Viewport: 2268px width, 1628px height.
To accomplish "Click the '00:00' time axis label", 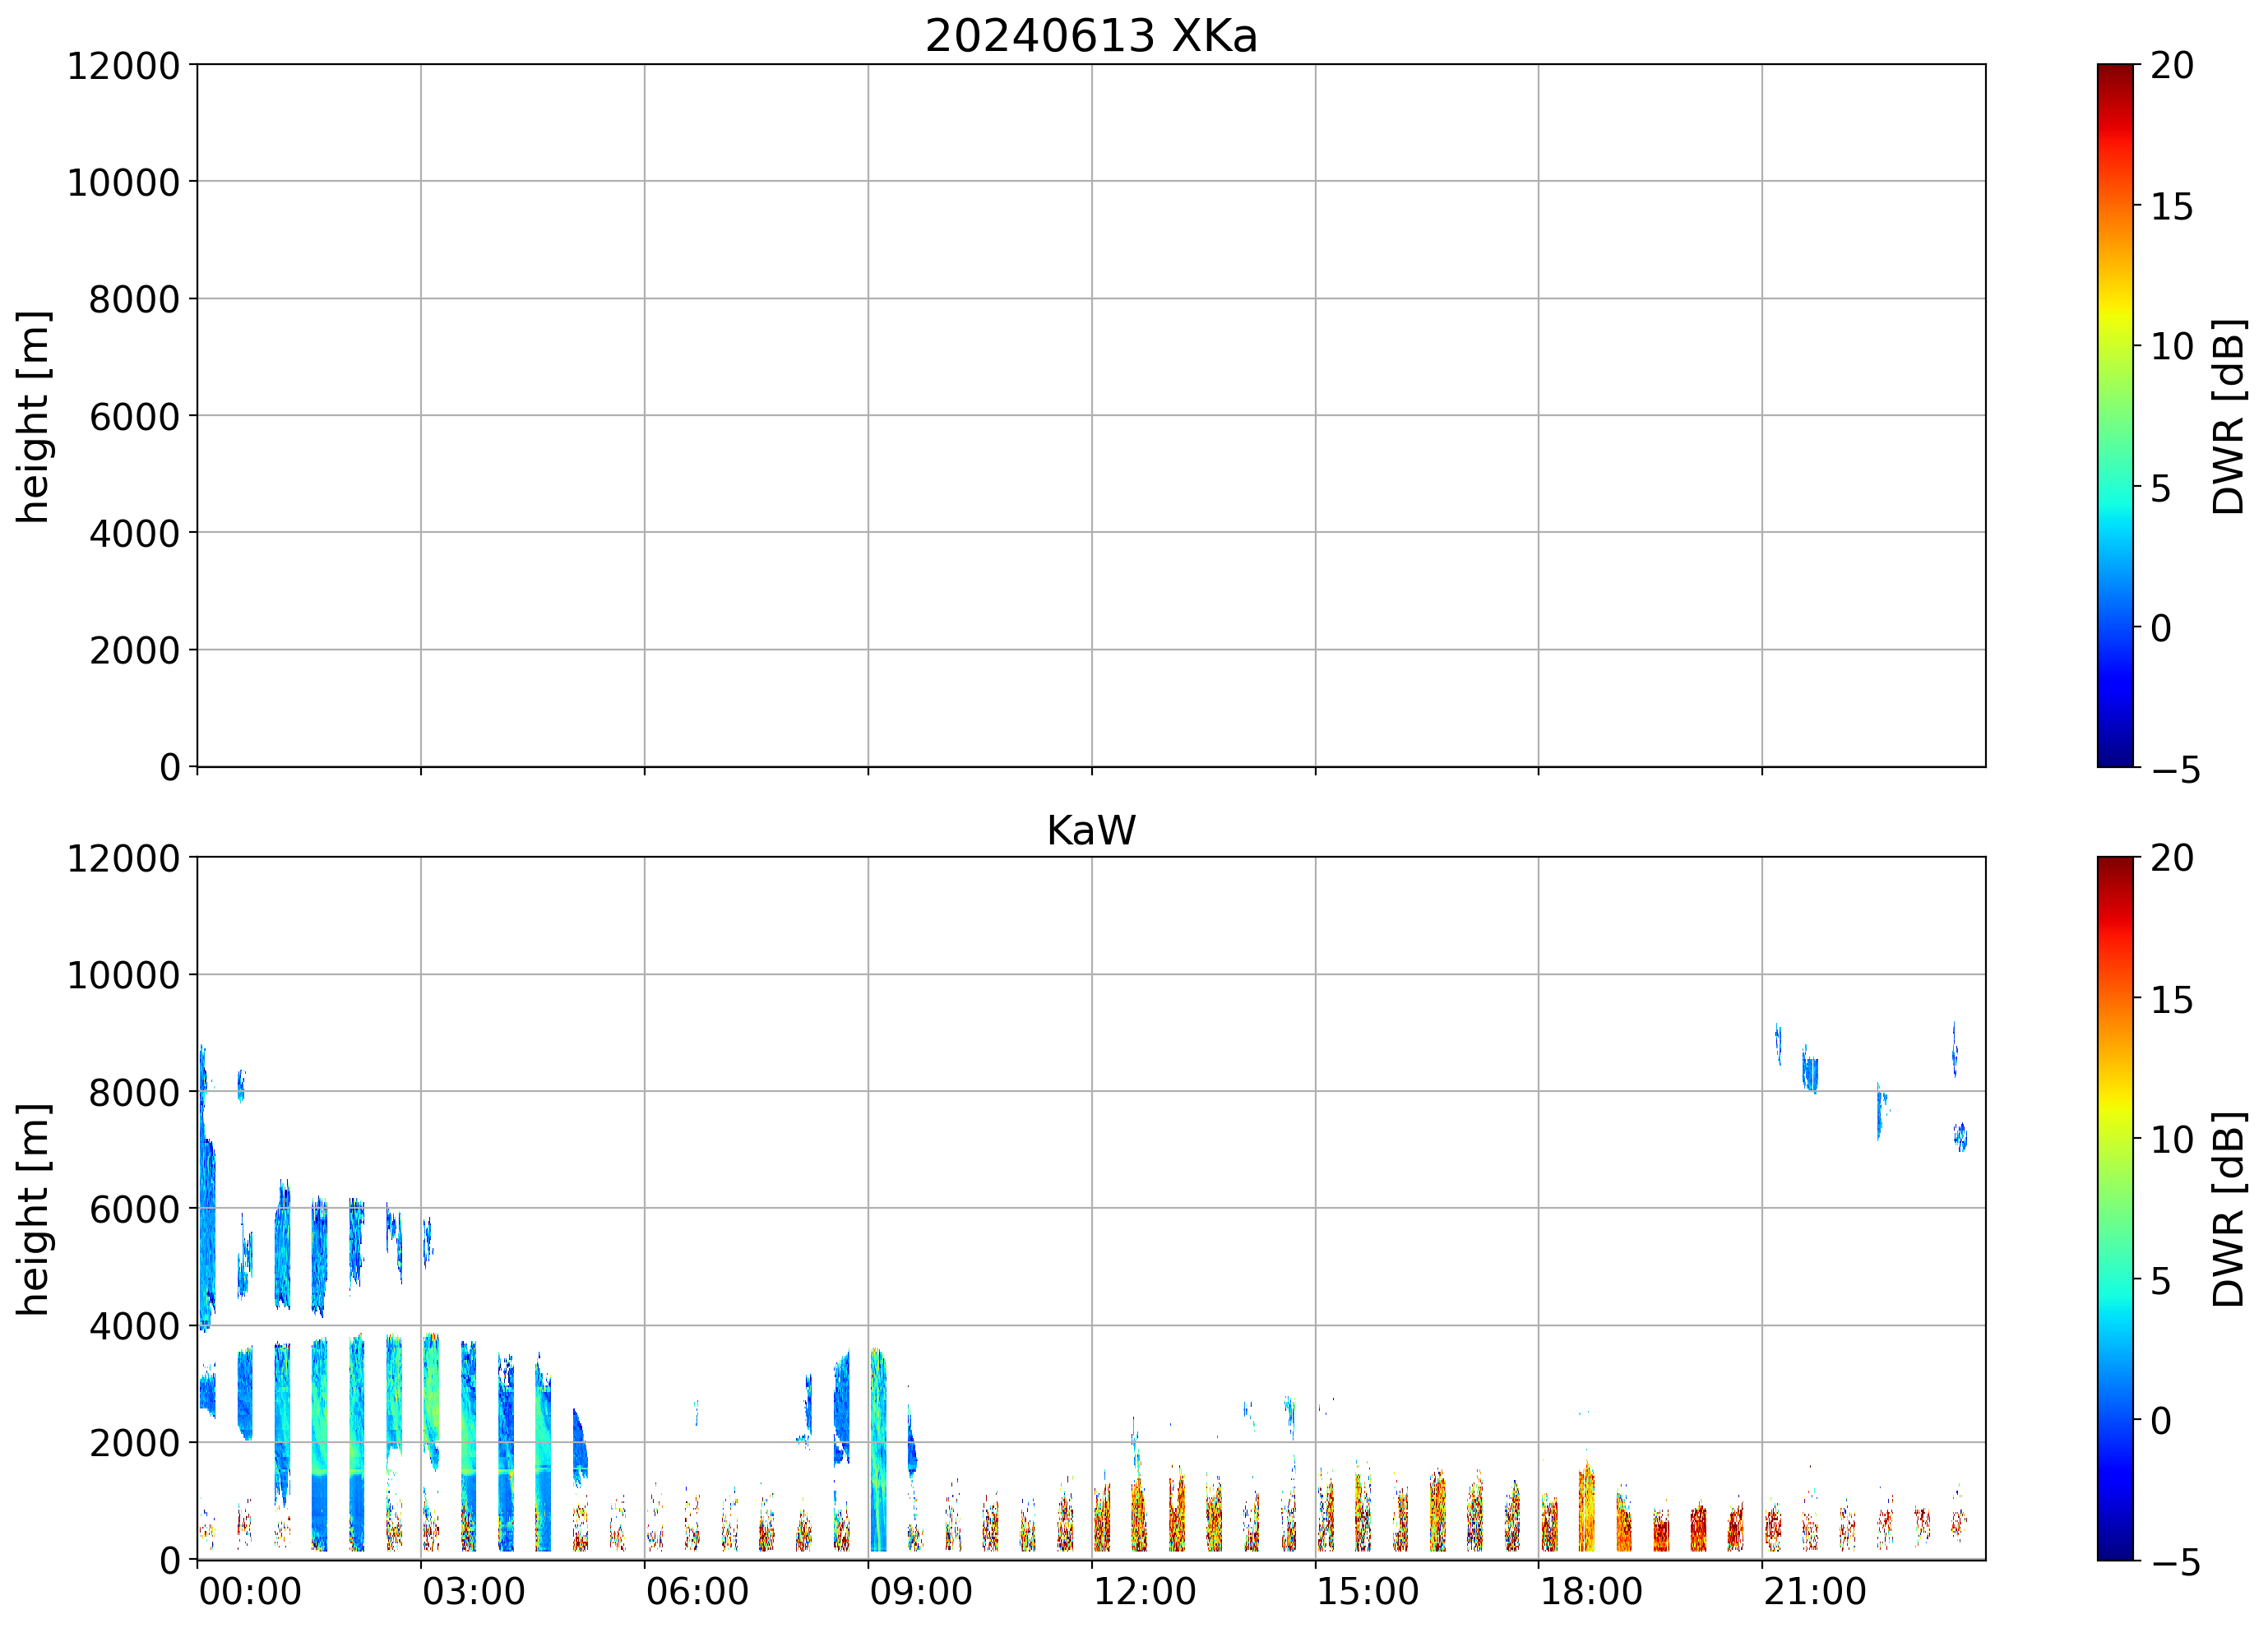I will [x=250, y=1591].
